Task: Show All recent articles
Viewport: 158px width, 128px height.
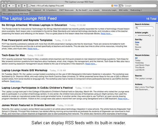Action: click(x=136, y=58)
